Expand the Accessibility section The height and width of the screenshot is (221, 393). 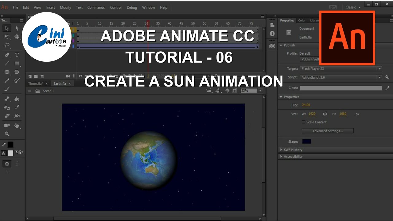coord(281,157)
